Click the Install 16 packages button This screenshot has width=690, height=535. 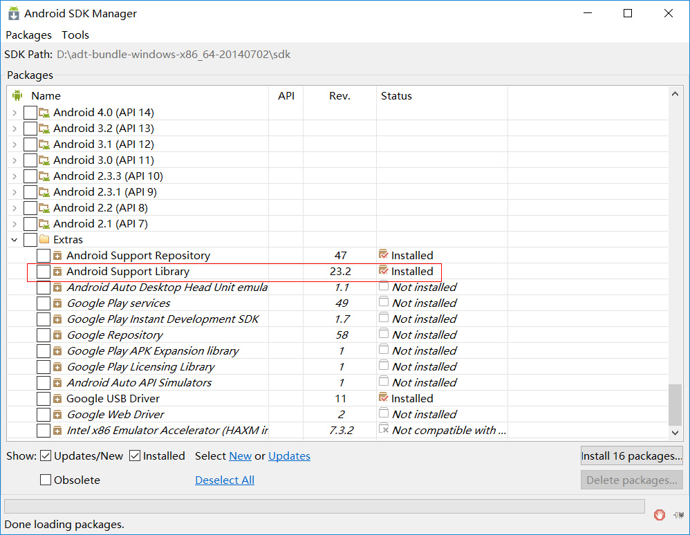631,456
